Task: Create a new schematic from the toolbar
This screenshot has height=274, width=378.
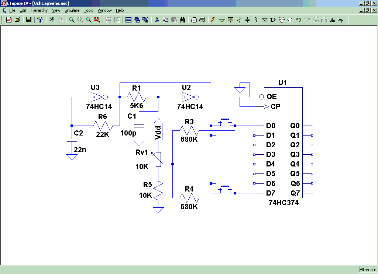Action: 9,20
